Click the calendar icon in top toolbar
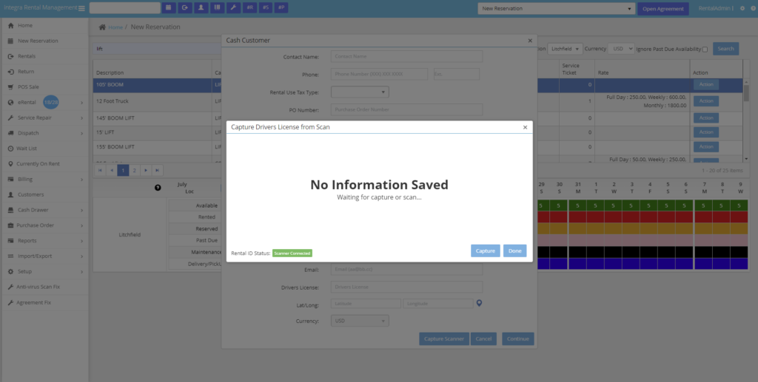The image size is (758, 382). pos(168,8)
